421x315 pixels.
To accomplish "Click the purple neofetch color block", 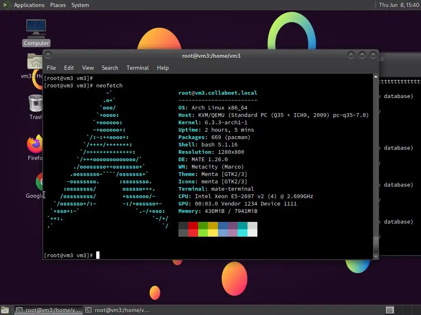I will [233, 226].
